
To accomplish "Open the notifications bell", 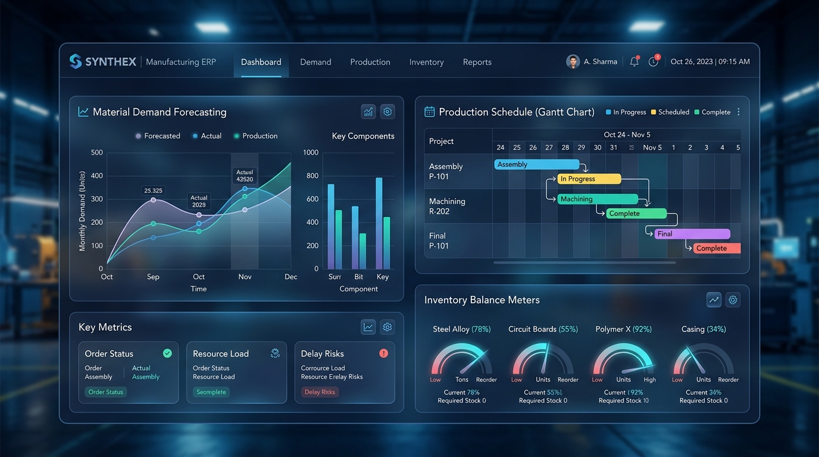I will coord(634,61).
